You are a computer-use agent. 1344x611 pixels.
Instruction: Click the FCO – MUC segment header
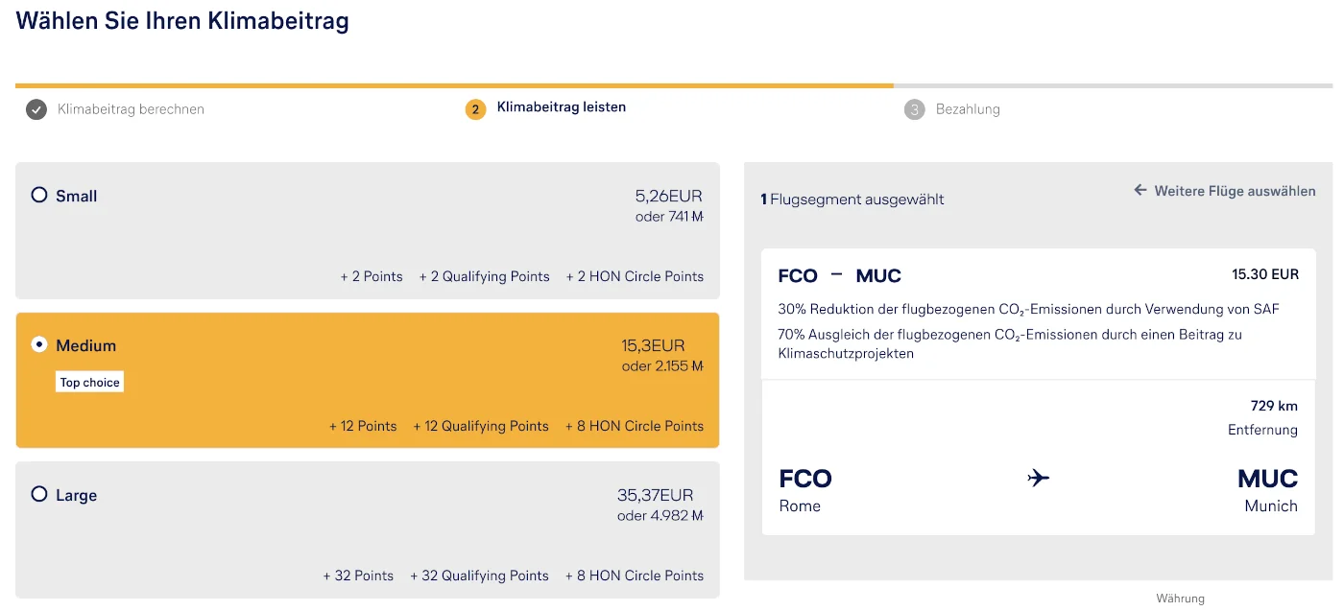(839, 276)
